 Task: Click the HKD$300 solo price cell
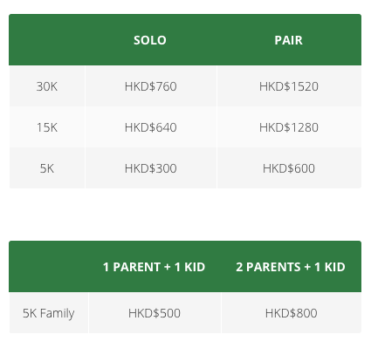click(151, 168)
